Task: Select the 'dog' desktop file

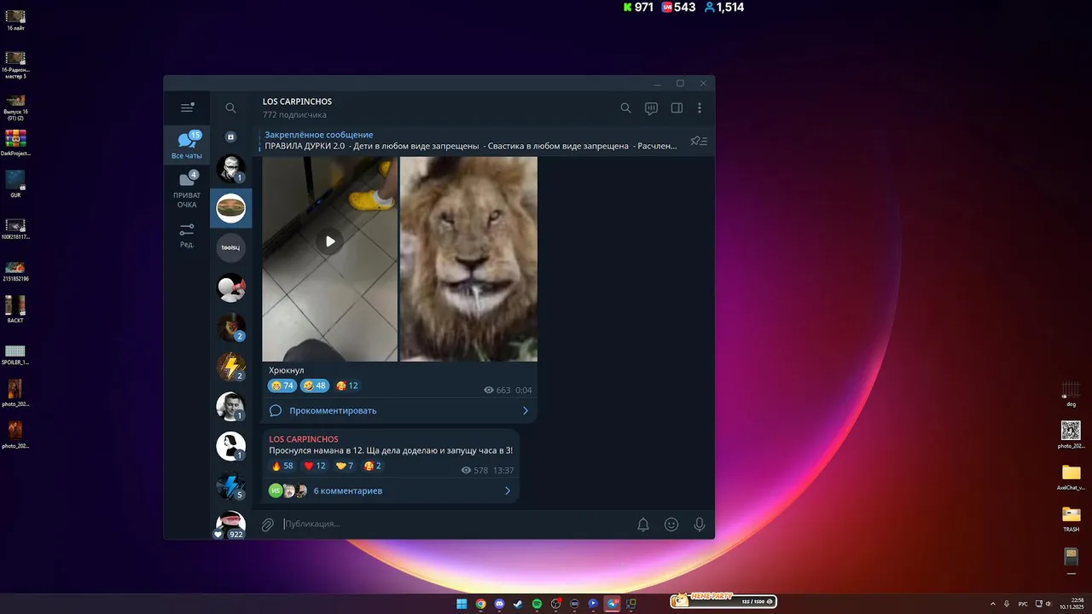Action: pyautogui.click(x=1071, y=394)
